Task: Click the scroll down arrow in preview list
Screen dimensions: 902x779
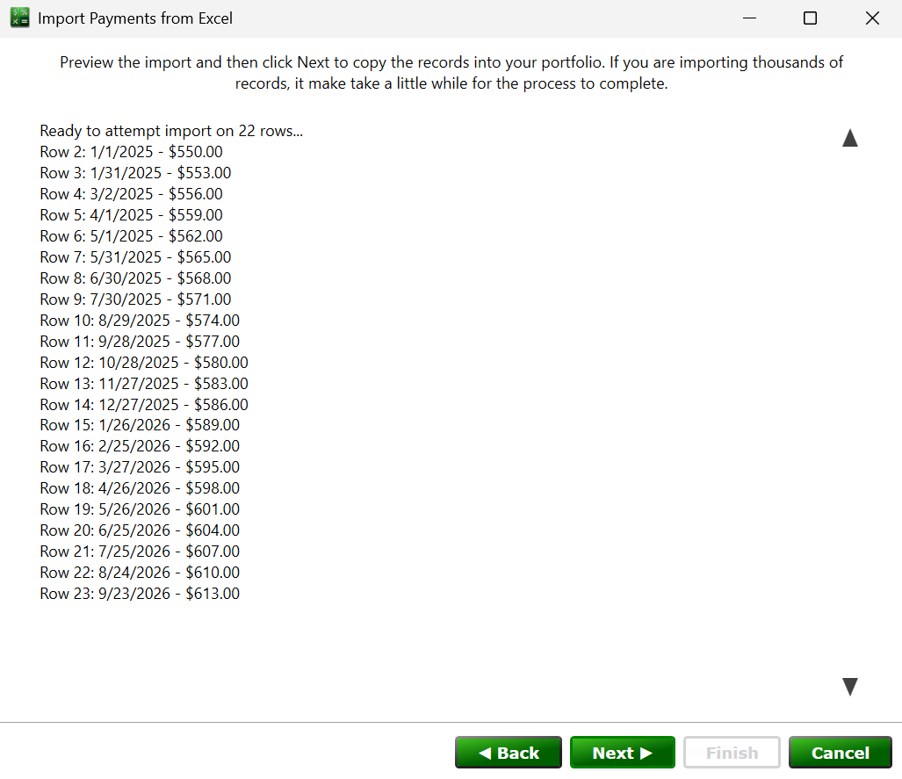Action: point(849,687)
